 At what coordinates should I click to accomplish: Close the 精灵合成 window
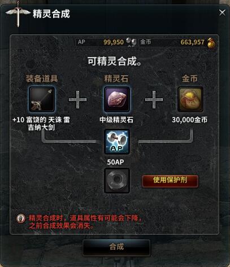(222, 13)
